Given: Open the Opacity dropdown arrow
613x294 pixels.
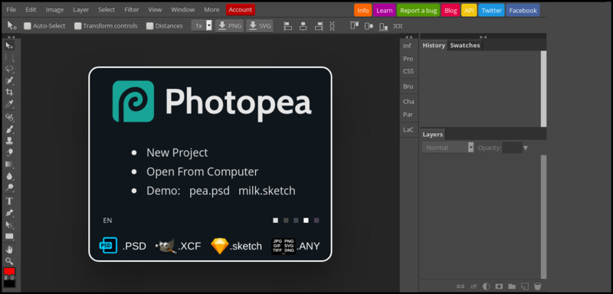Looking at the screenshot, I should point(526,148).
